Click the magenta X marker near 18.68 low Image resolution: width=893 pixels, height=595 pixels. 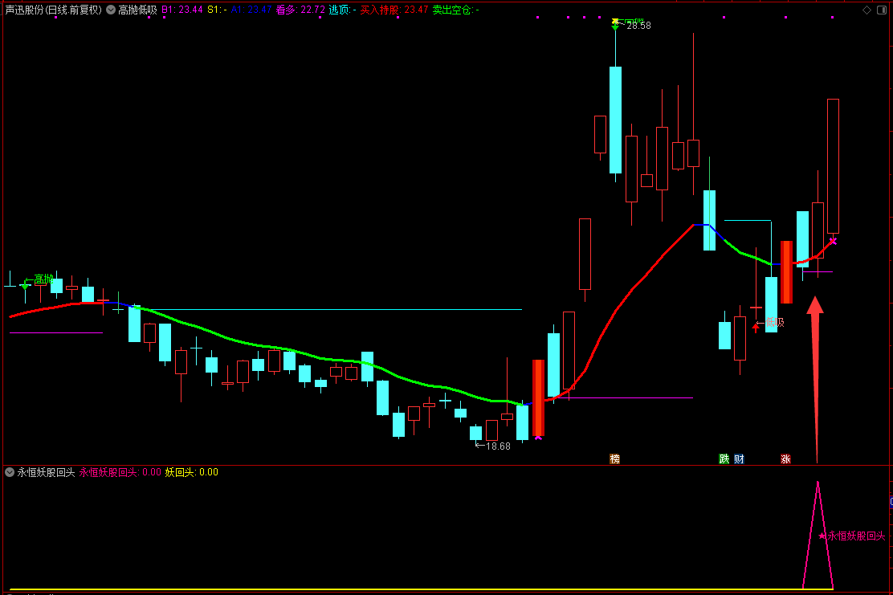pyautogui.click(x=538, y=438)
